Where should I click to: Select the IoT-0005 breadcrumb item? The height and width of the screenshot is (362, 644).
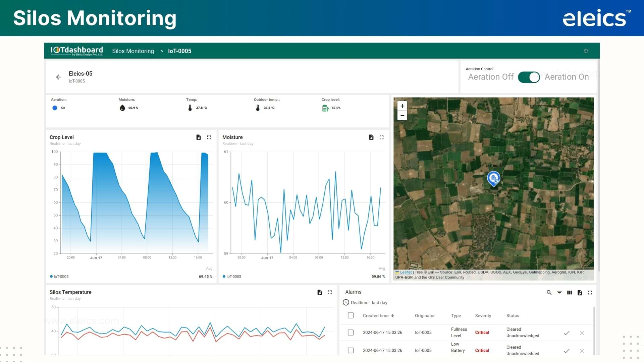tap(179, 51)
